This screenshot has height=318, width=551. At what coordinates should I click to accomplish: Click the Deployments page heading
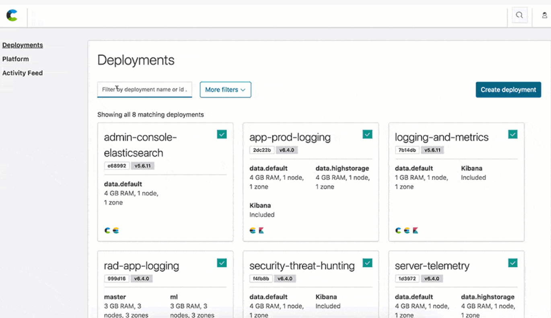tap(136, 60)
